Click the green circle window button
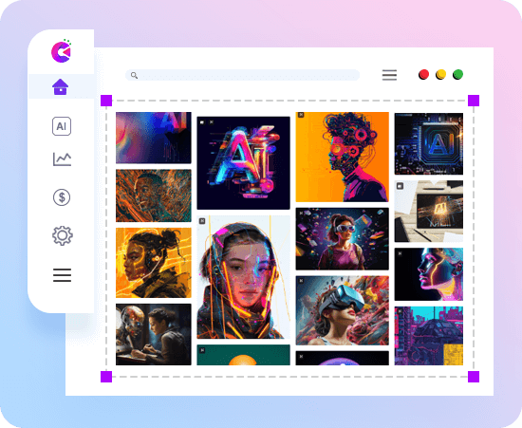 click(457, 74)
